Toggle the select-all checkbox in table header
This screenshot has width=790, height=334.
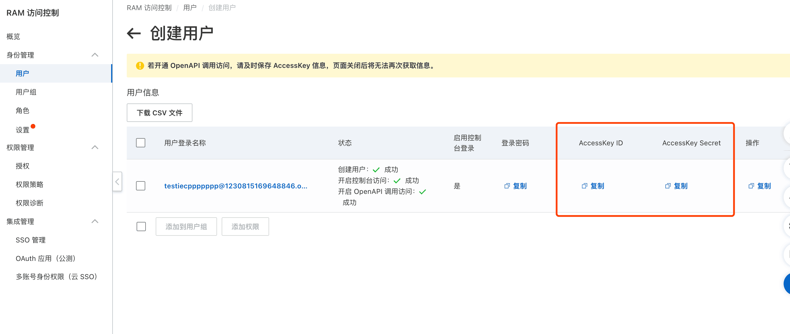[140, 143]
